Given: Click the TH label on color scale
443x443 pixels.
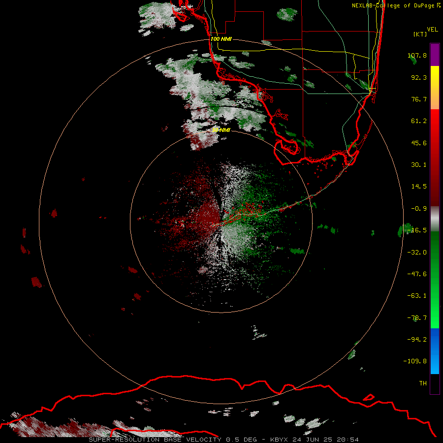Looking at the screenshot, I should (423, 383).
